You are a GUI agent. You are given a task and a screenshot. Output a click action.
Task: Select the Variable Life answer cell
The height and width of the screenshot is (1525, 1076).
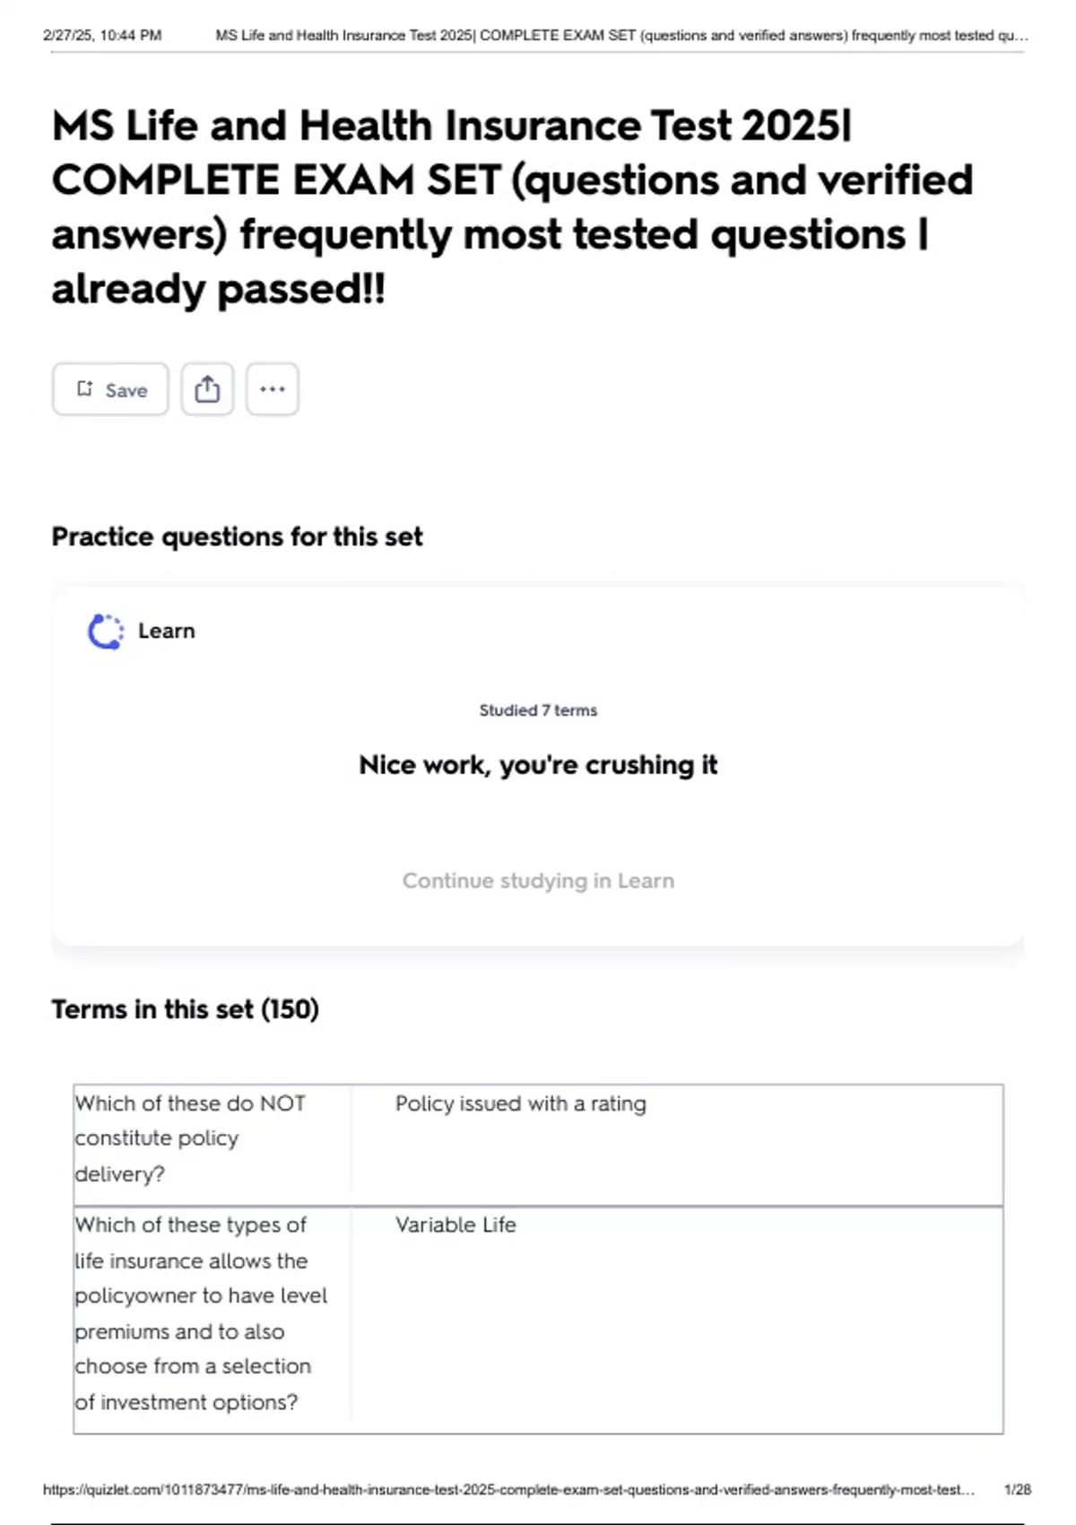(456, 1224)
